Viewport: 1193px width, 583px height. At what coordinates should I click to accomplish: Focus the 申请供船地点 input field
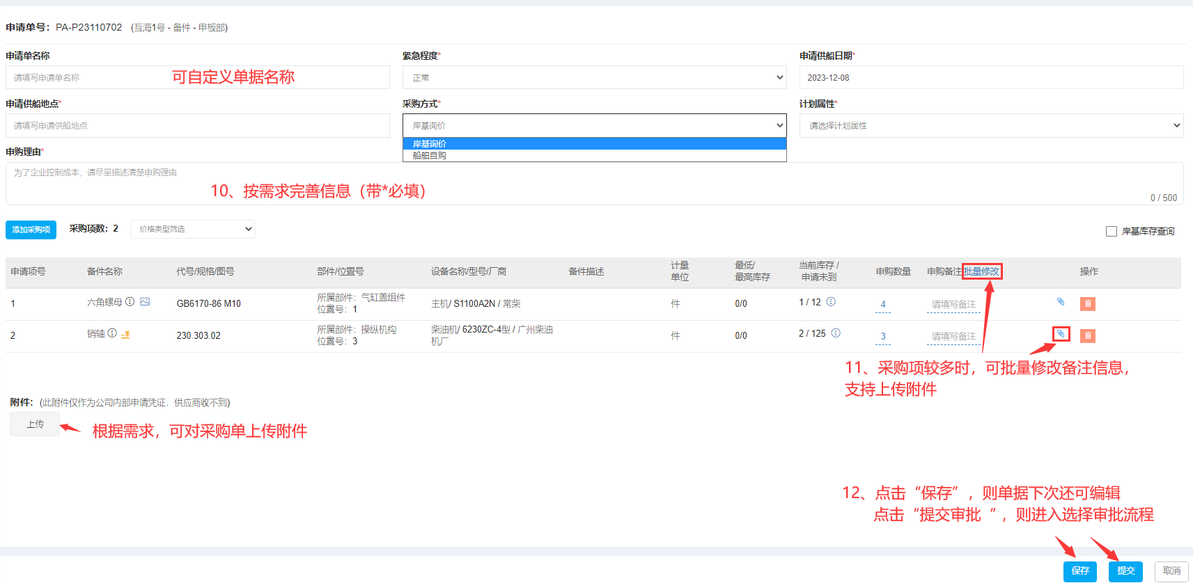tap(198, 125)
